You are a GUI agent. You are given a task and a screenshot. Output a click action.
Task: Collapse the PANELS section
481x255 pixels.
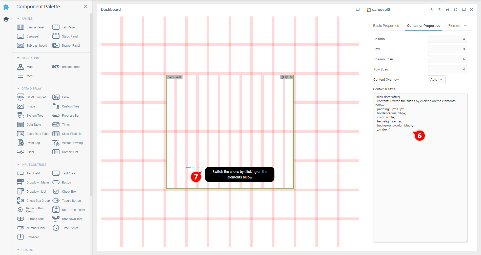(x=18, y=19)
